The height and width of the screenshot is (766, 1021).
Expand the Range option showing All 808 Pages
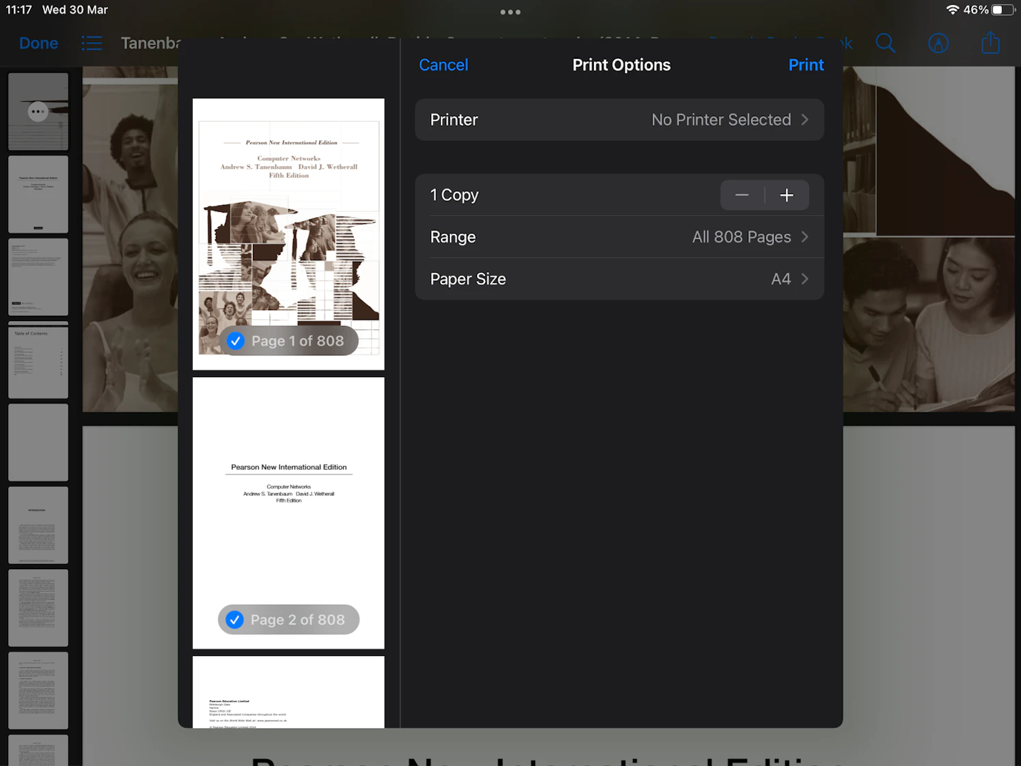pos(619,236)
